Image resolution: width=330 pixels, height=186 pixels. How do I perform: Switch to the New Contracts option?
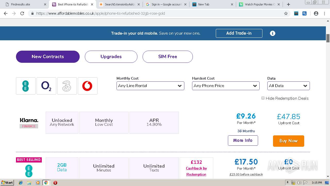click(48, 57)
